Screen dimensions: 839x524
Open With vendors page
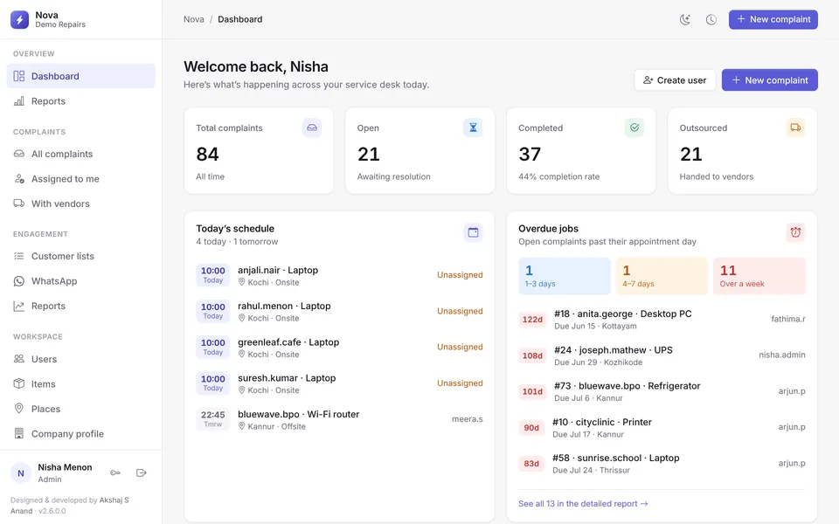point(80,203)
